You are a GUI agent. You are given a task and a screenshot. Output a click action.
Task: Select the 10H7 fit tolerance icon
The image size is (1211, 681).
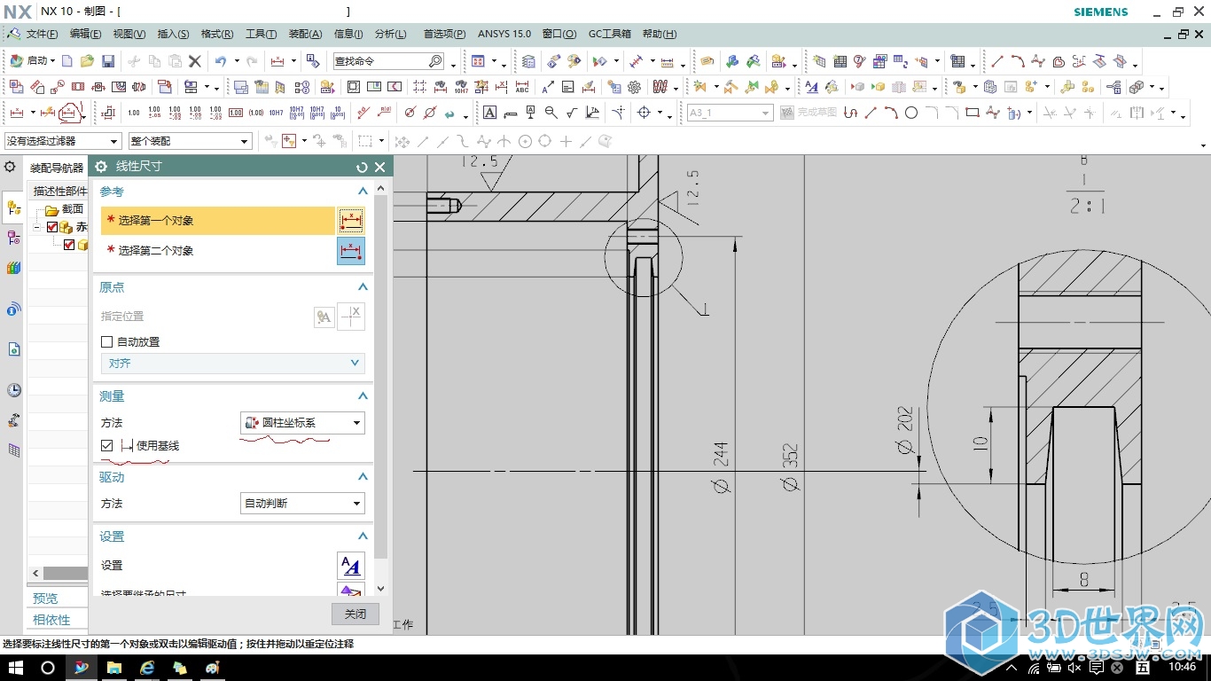click(x=277, y=113)
